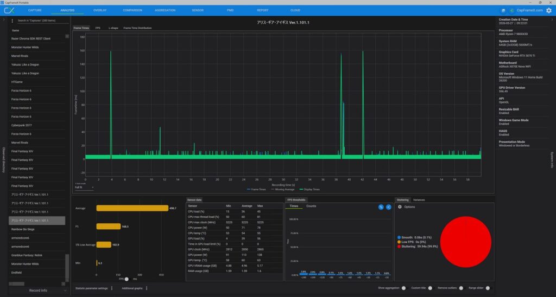Click the blue share icon in FPS thresholds
The width and height of the screenshot is (556, 297).
(389, 207)
